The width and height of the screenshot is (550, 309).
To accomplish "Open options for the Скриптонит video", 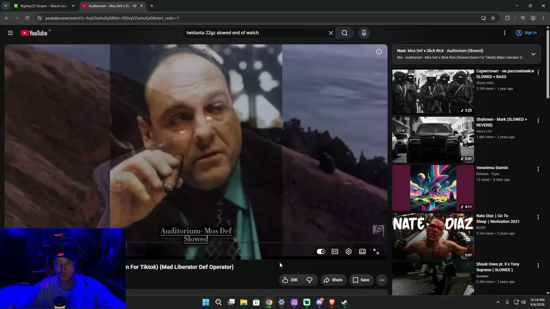I will (x=538, y=73).
